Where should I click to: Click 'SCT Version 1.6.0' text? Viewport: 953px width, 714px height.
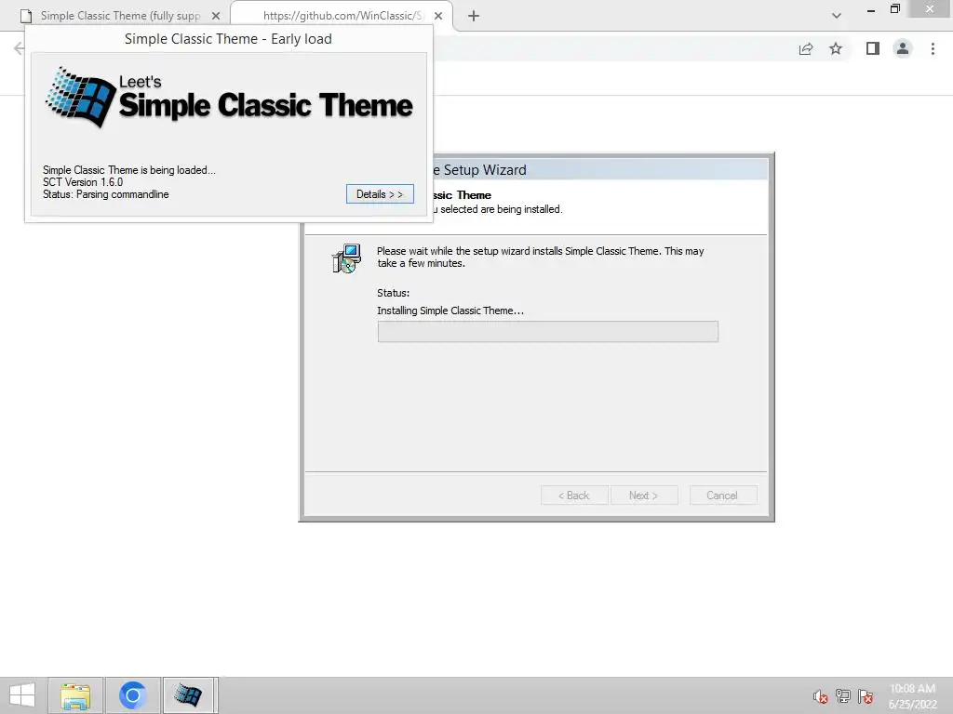point(83,182)
